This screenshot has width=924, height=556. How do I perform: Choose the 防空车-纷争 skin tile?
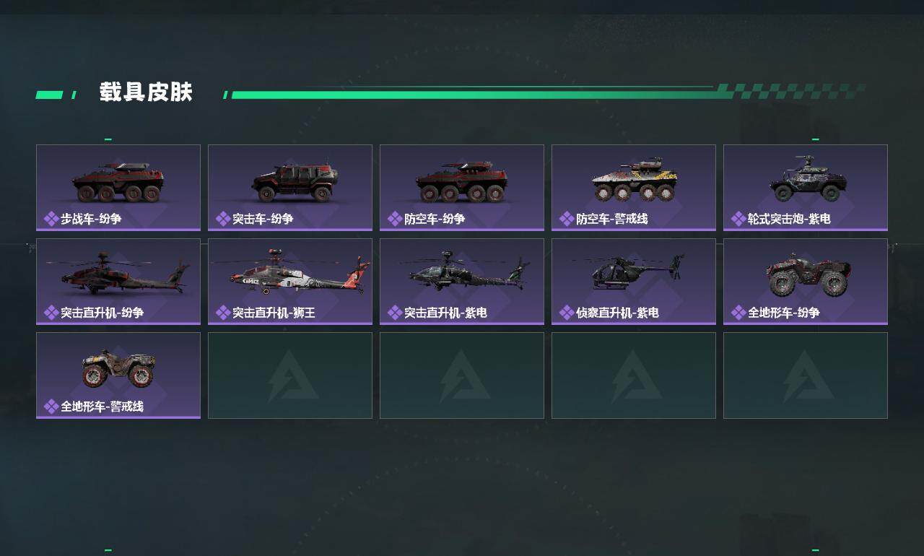462,188
